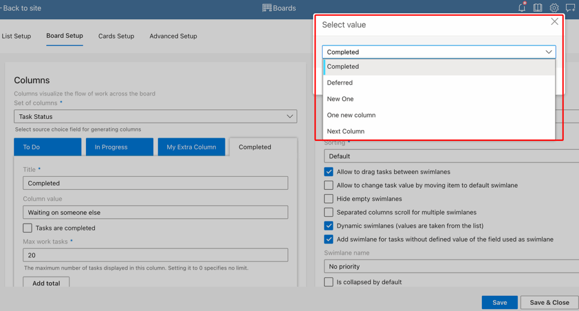Screen dimensions: 579x311
Task: Close the Select value dialog
Action: click(x=554, y=21)
